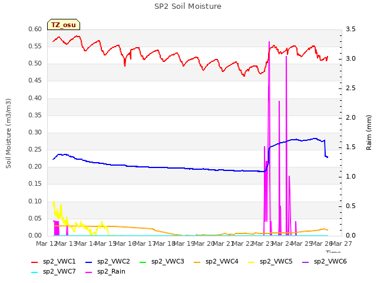Click blue sp2_VWC2 legend color marker
377x283 pixels.
pyautogui.click(x=89, y=262)
